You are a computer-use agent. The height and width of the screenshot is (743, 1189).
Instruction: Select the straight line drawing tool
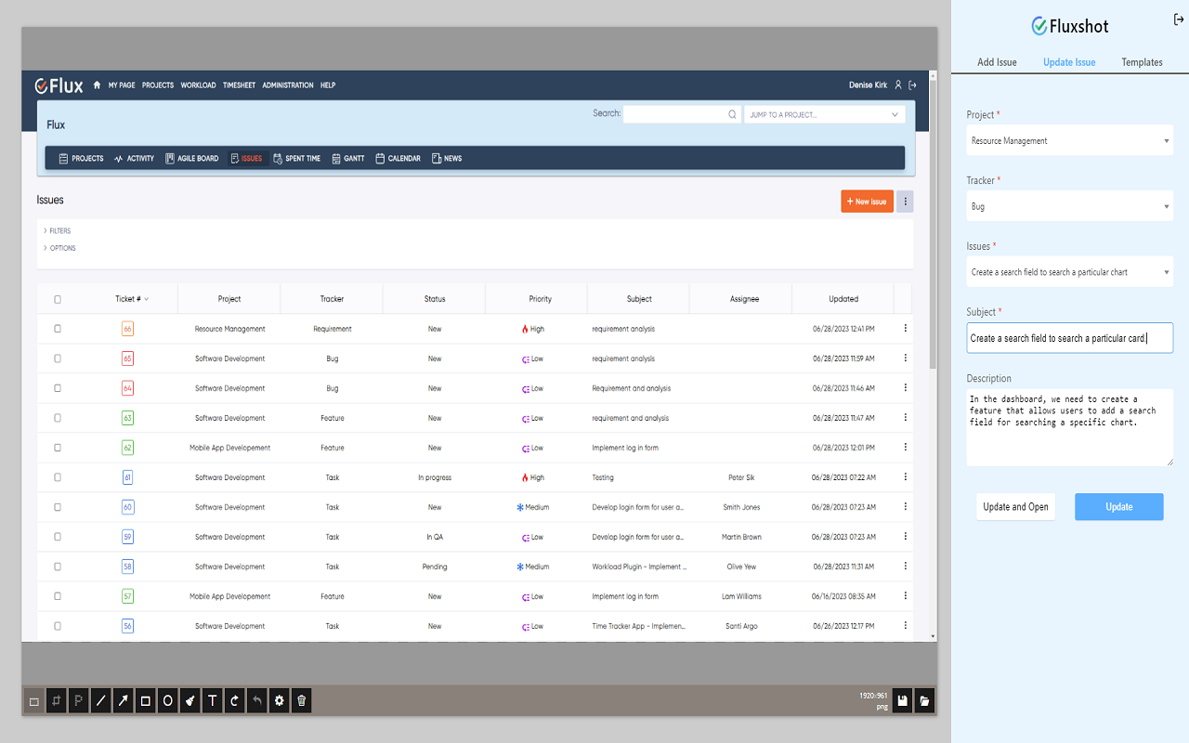click(x=101, y=701)
